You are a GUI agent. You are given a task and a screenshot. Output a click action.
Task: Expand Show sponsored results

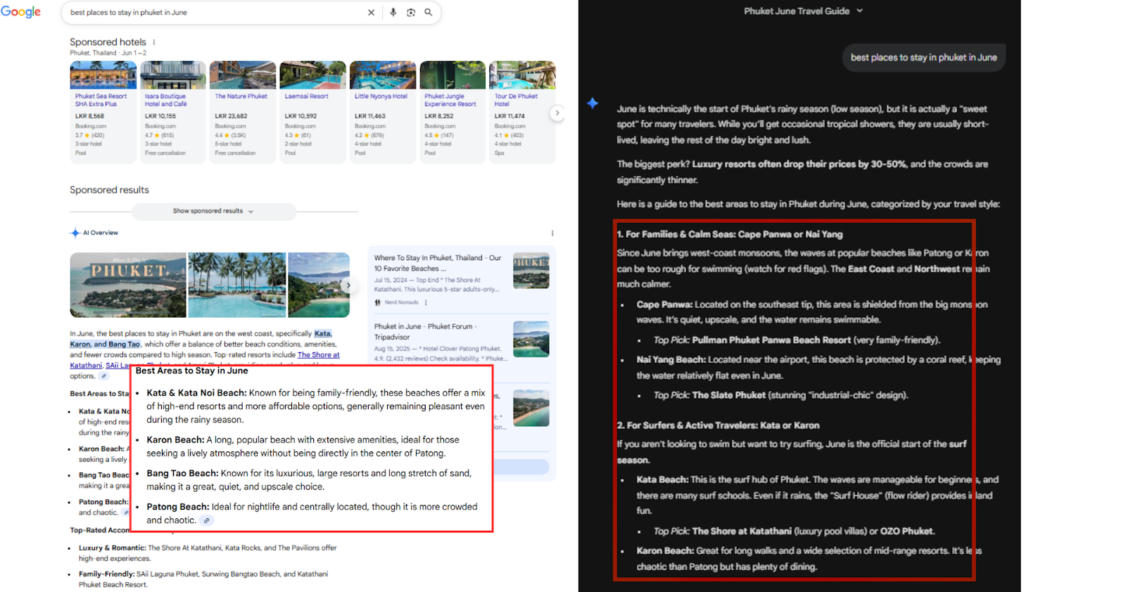pyautogui.click(x=213, y=211)
